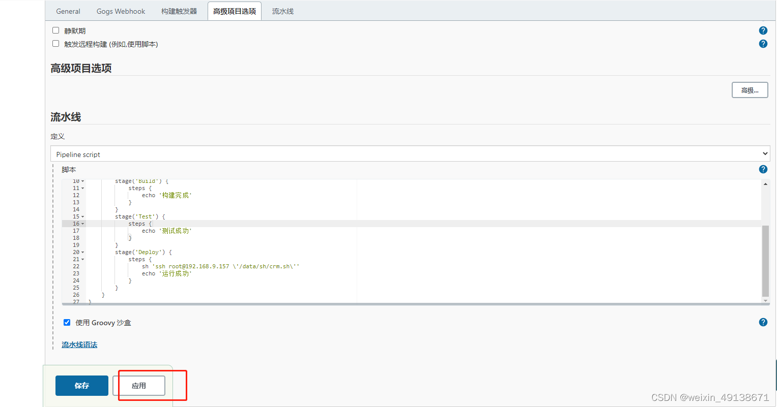
Task: Click editor scrollbar up arrow
Action: point(765,184)
